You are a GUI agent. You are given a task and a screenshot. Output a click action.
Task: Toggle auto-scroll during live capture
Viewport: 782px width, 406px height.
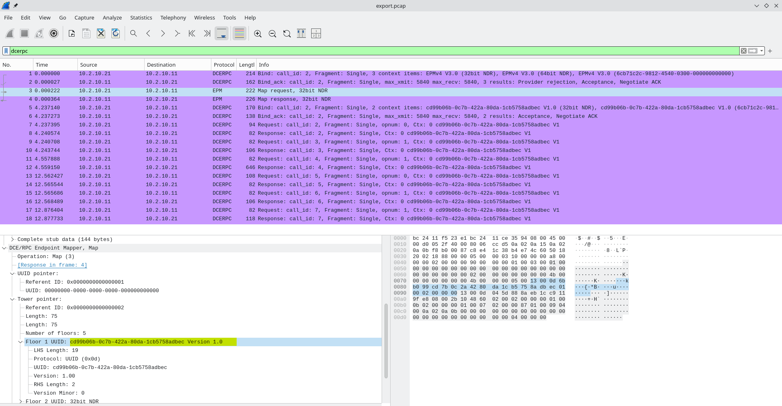click(x=222, y=33)
